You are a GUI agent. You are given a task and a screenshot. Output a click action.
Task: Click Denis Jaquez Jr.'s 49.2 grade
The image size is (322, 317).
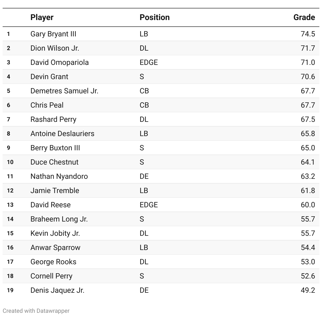pos(308,290)
